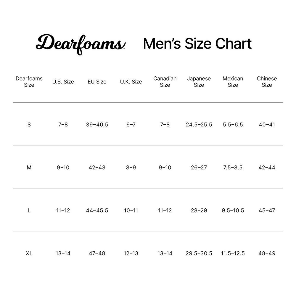The image size is (296, 296).
Task: Click Mexican size value 9.5–10.5
Action: 233,210
